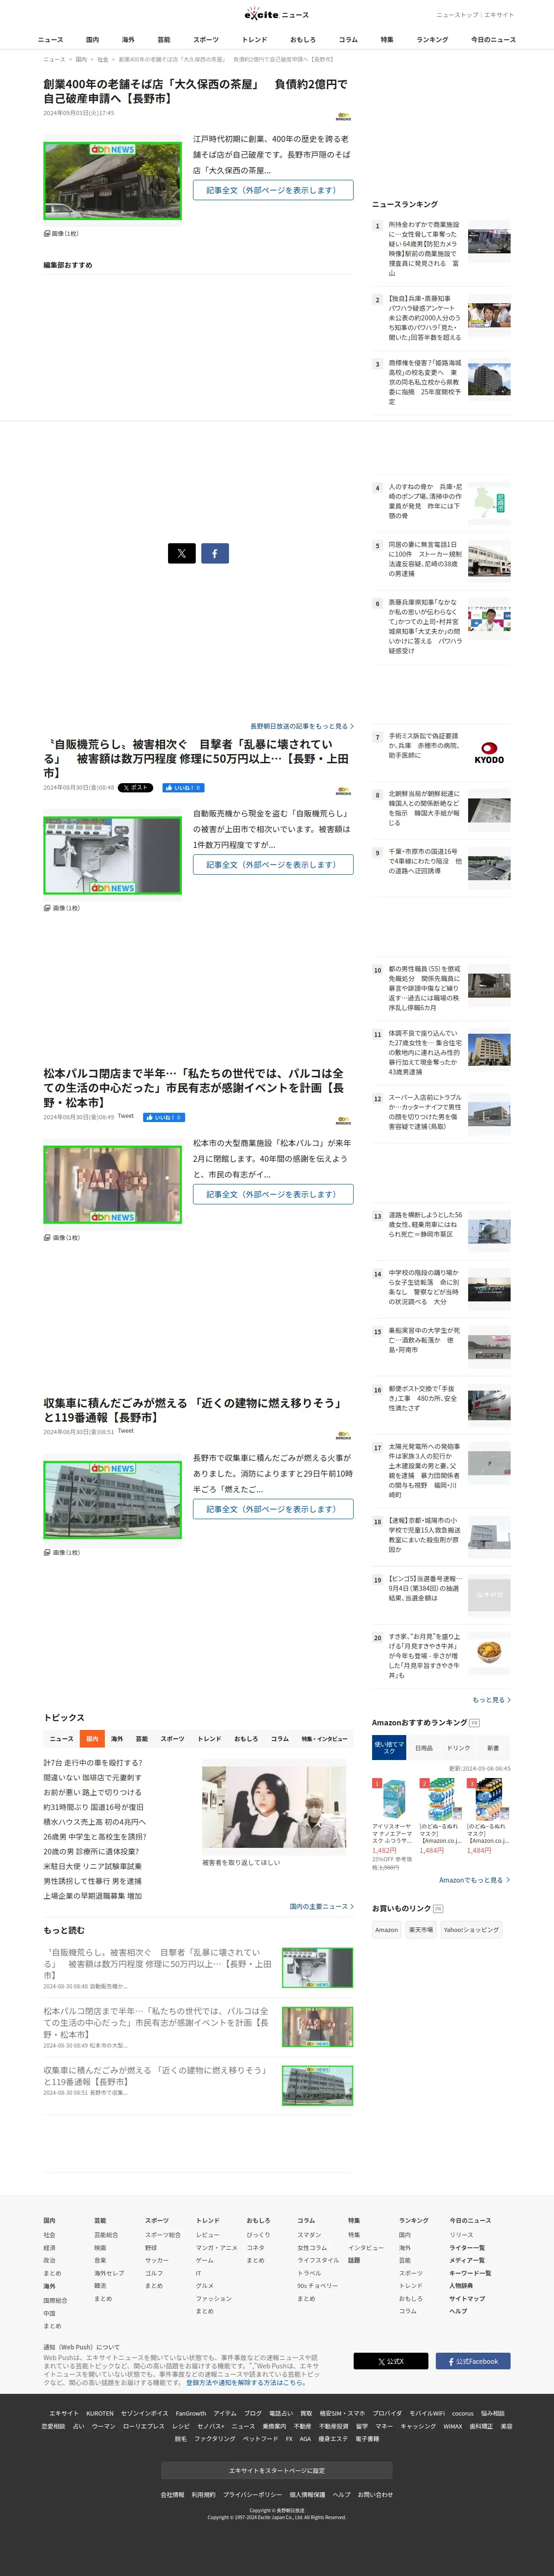Select the 芸能 tab in Topics
This screenshot has width=554, height=2576.
[x=142, y=1739]
